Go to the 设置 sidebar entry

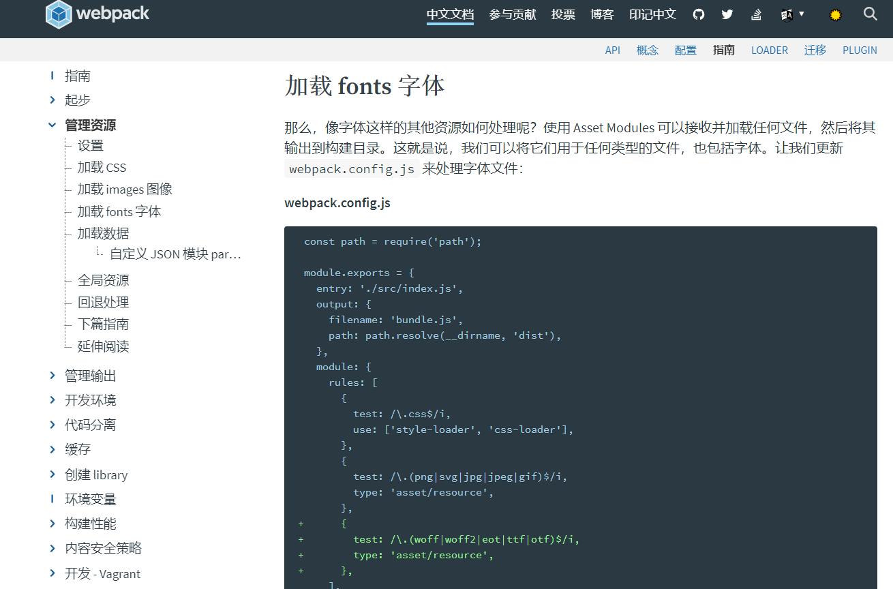pyautogui.click(x=91, y=145)
